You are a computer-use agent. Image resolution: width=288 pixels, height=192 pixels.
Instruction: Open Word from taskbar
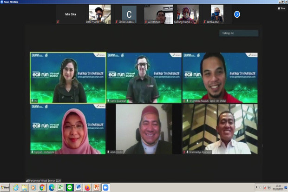pyautogui.click(x=79, y=187)
